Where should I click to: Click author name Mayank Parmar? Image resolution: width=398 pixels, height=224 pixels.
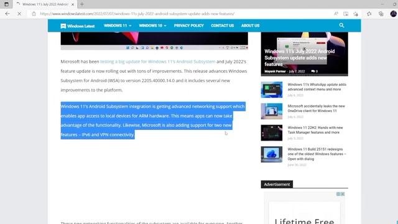coord(275,72)
